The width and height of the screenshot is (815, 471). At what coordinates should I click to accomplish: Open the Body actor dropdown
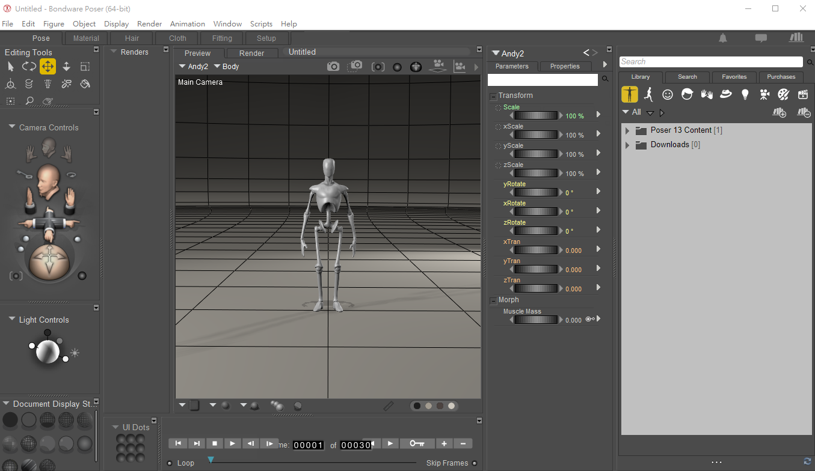(x=227, y=67)
